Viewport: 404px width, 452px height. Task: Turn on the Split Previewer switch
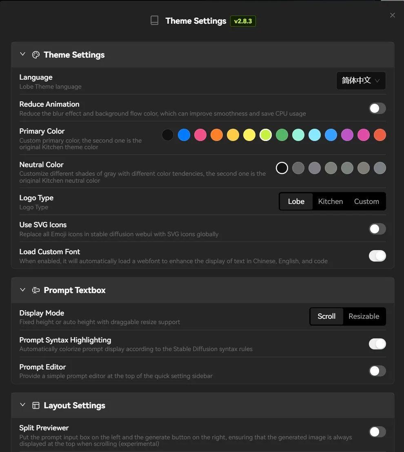[x=377, y=432]
